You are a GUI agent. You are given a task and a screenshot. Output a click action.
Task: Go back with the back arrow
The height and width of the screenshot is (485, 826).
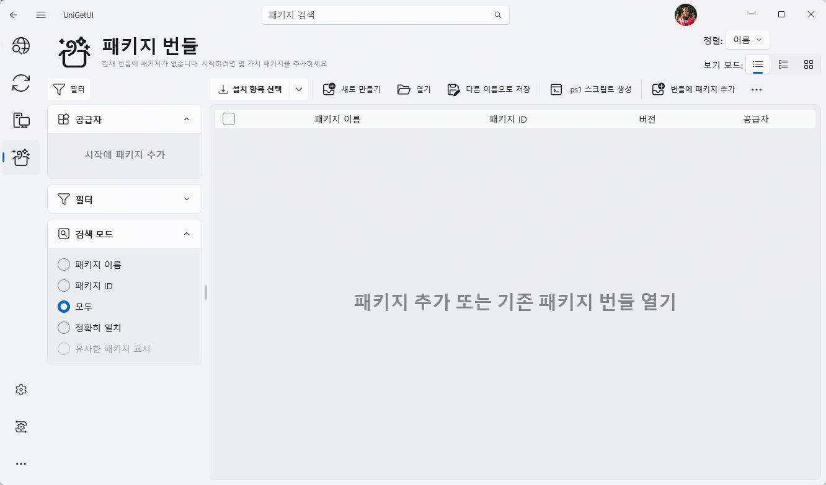pos(14,14)
